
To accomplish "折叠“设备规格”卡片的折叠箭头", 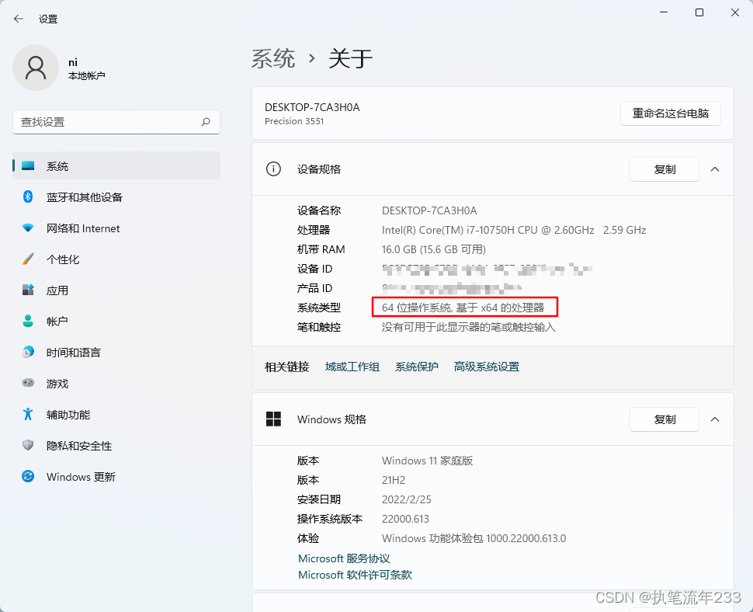I will coord(714,169).
